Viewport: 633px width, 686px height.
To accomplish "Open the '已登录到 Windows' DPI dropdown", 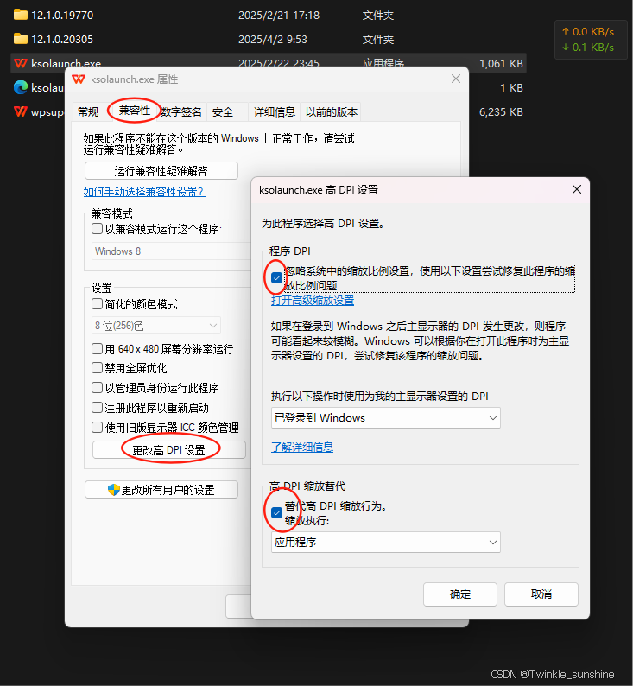I will pos(385,418).
